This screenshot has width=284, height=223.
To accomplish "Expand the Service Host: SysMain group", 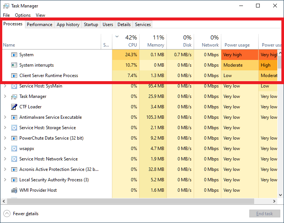I will click(5, 86).
